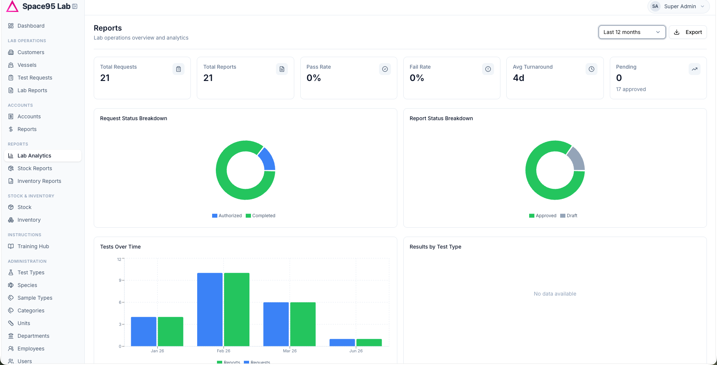Open the Training Hub
Viewport: 717px width, 365px height.
[x=43, y=246]
